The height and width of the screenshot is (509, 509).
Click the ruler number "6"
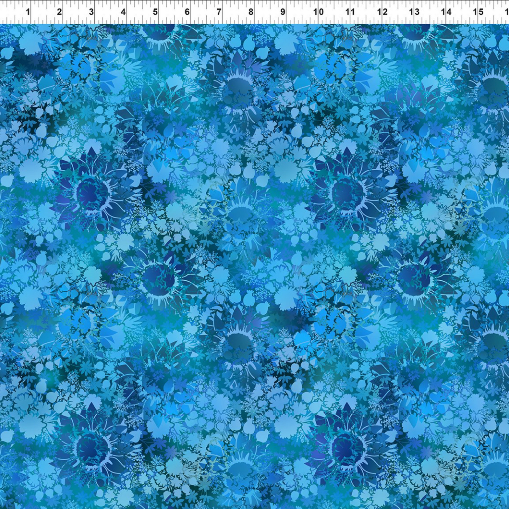pyautogui.click(x=187, y=12)
